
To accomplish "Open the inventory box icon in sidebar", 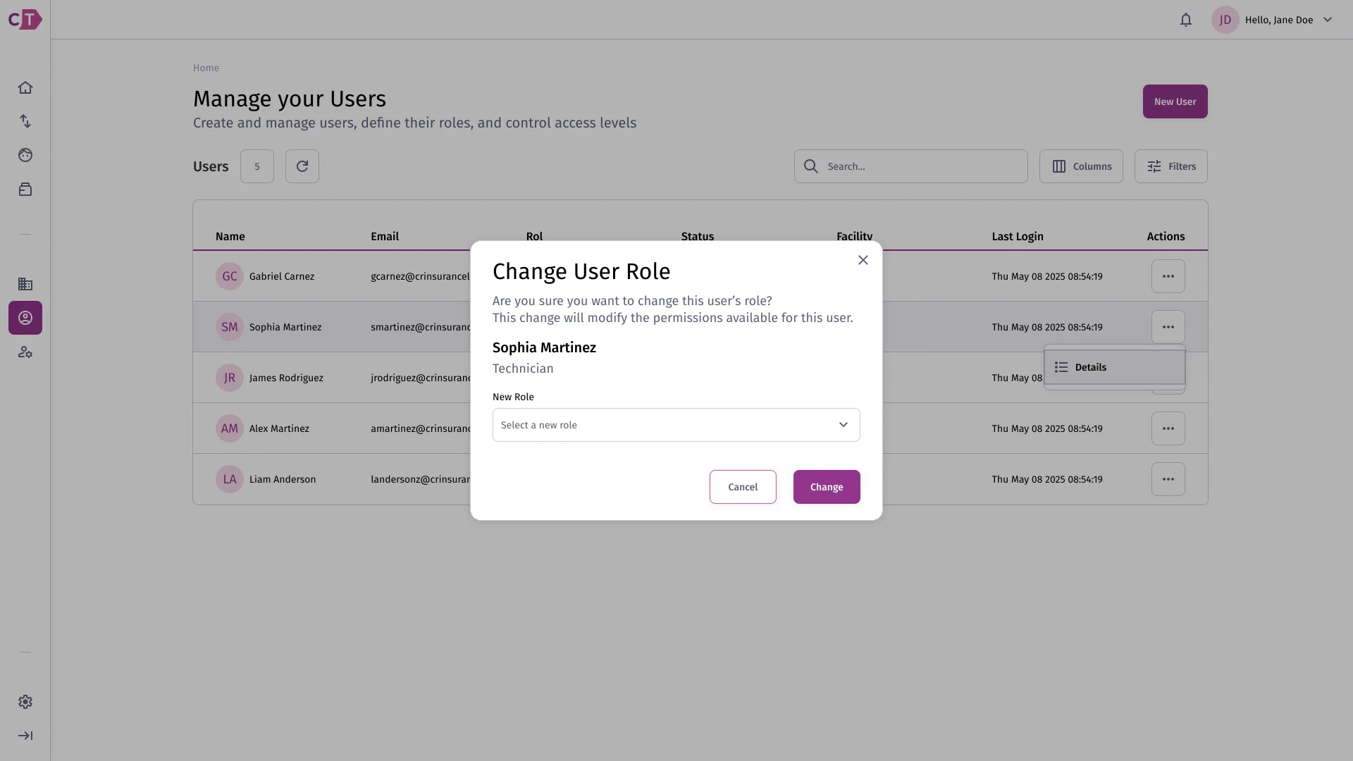I will click(25, 189).
